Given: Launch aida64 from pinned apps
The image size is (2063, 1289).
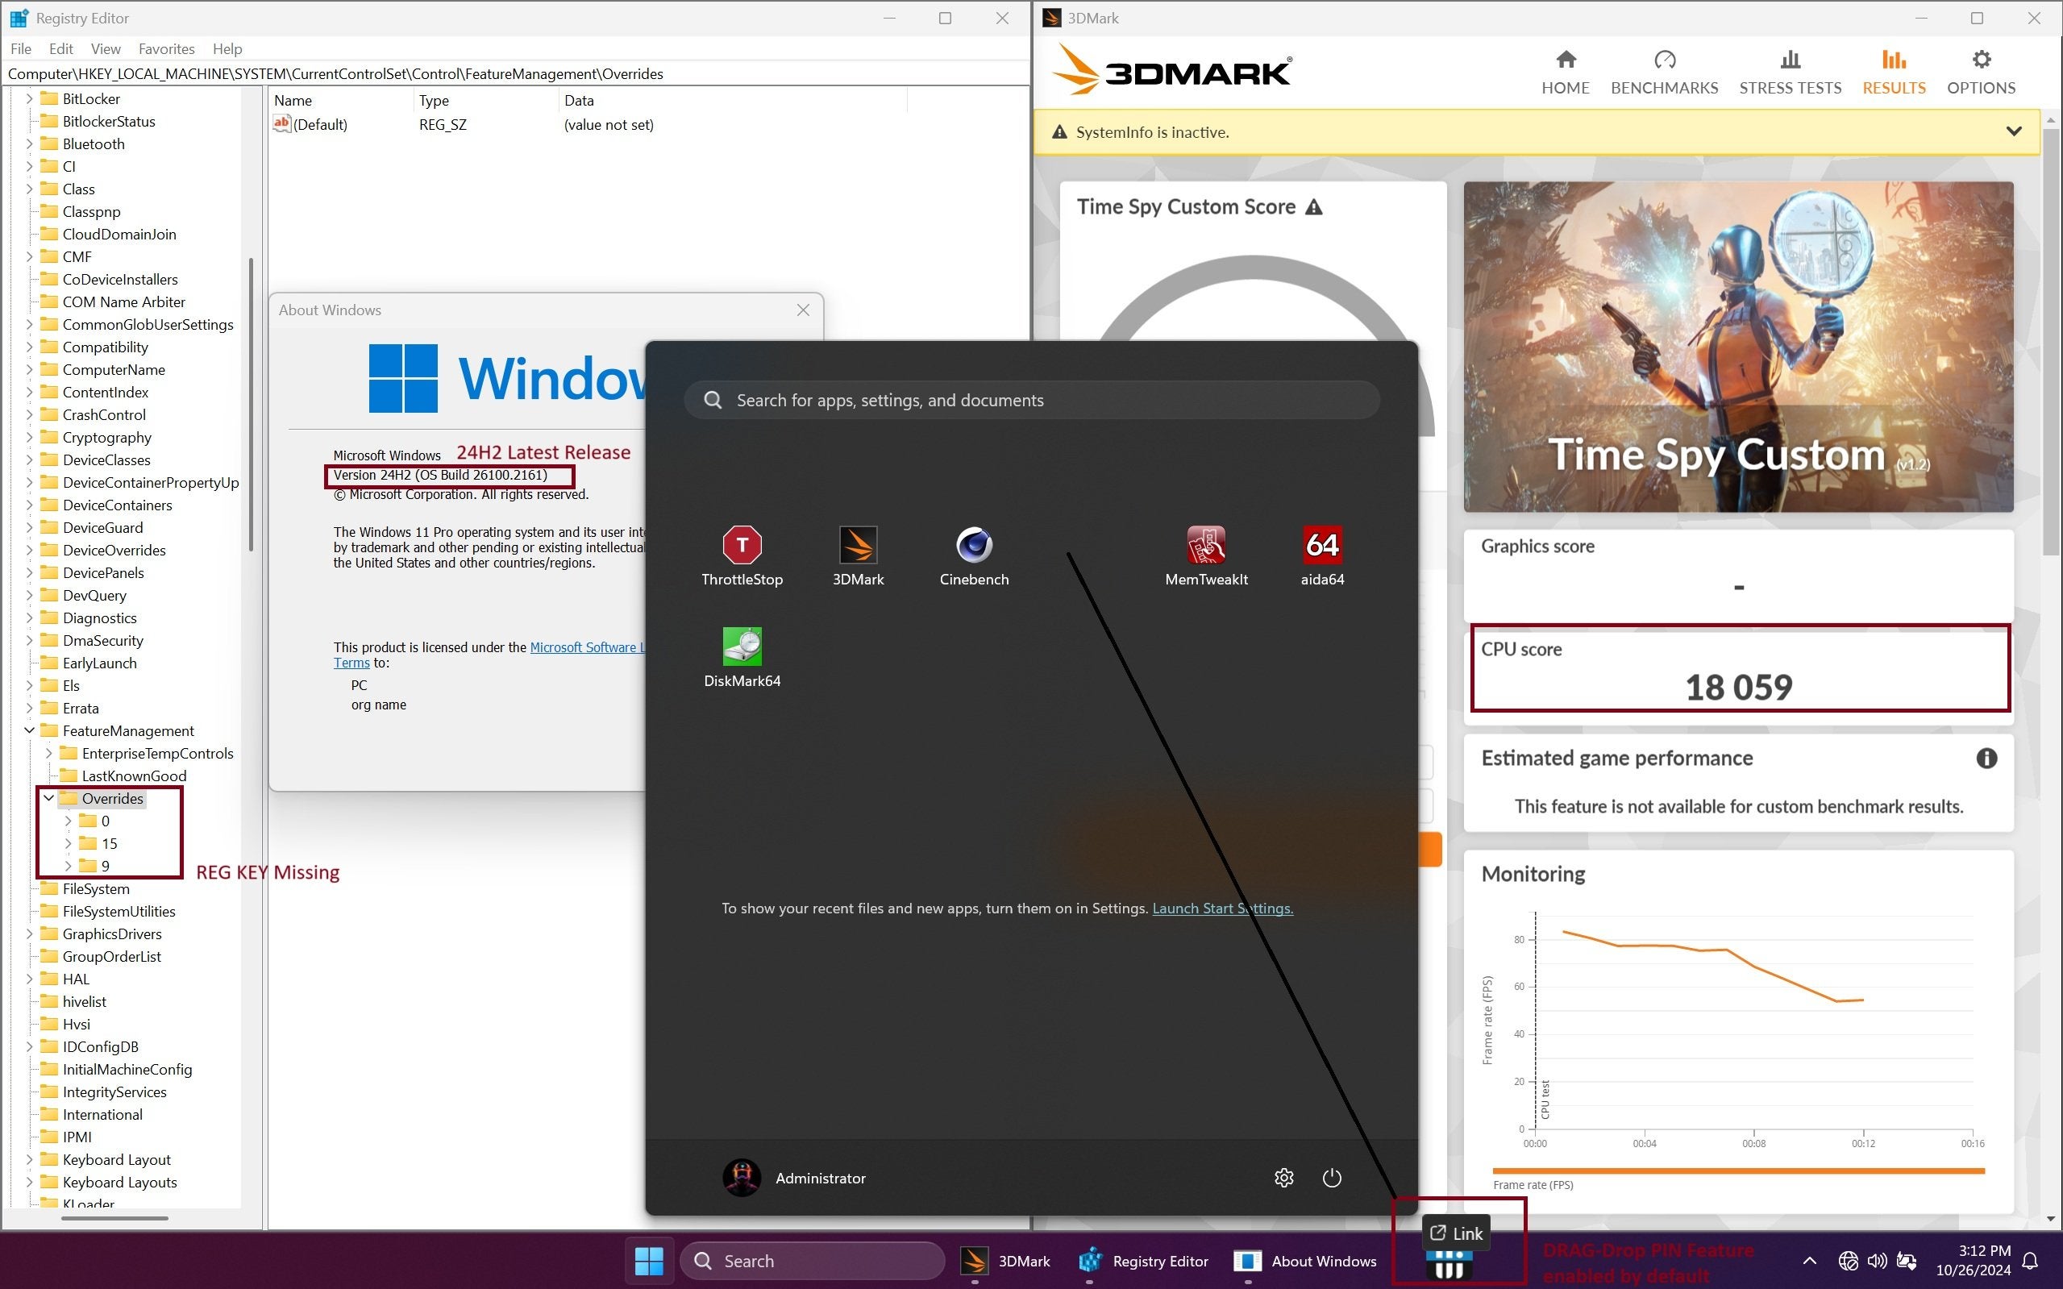Looking at the screenshot, I should [x=1321, y=546].
